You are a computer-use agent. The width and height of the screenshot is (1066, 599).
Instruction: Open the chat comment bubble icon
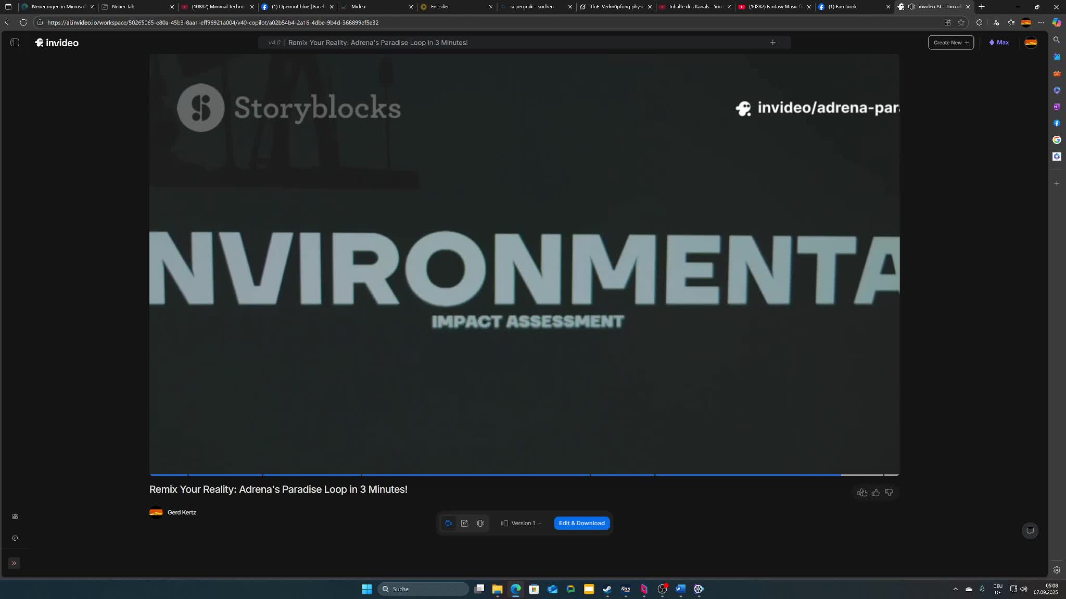click(1030, 531)
